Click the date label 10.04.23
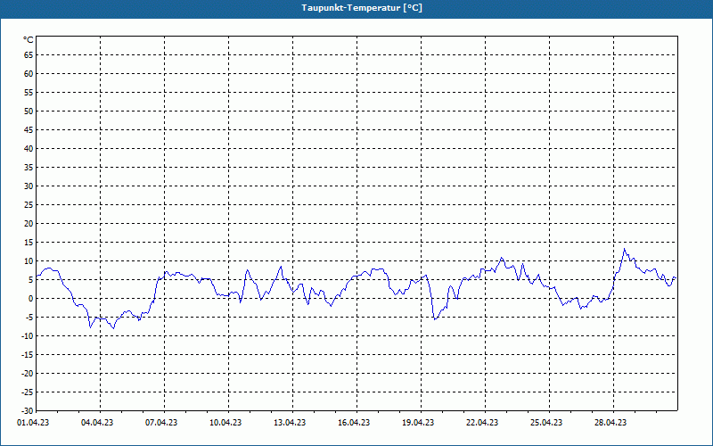This screenshot has width=713, height=446. pos(225,423)
